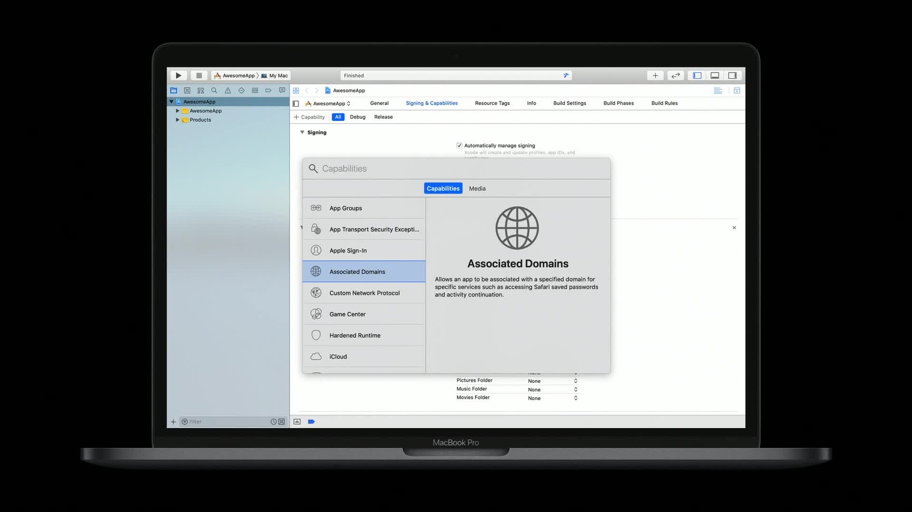
Task: Open the Movies Folder access dropdown
Action: [552, 398]
